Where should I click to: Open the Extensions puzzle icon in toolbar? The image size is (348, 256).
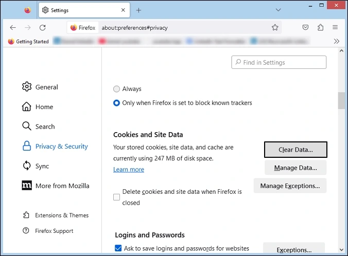320,27
